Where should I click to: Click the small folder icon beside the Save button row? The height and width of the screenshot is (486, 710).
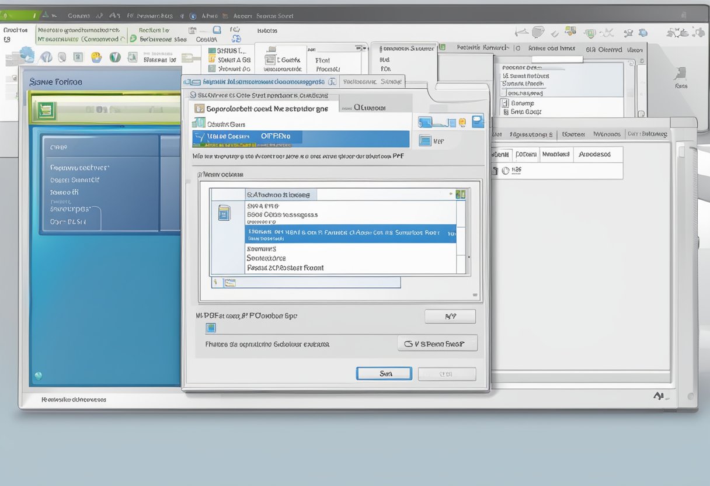(229, 282)
